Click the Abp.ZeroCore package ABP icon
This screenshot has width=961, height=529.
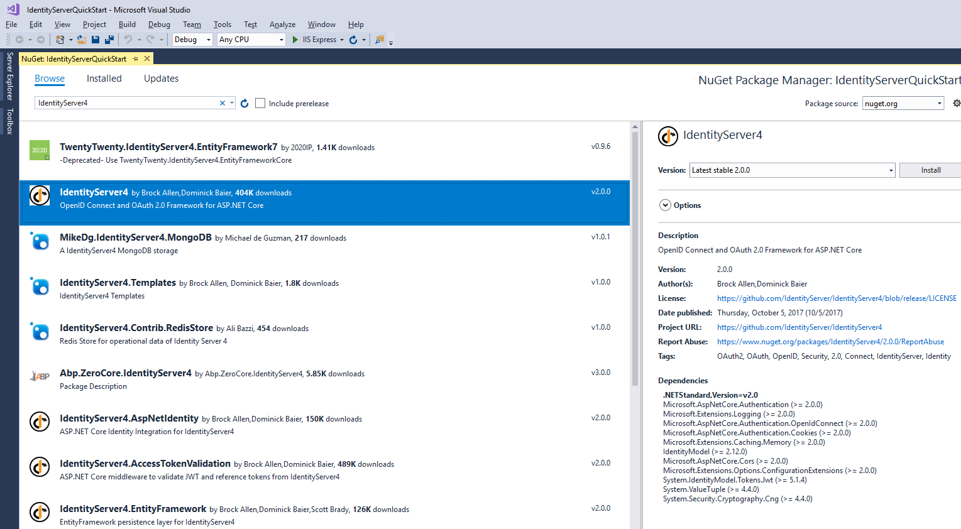[40, 376]
